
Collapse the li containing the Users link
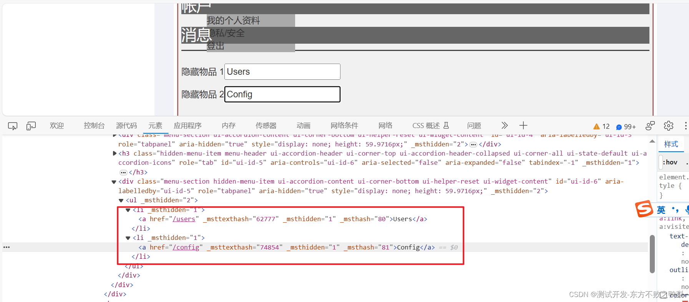[x=128, y=210]
